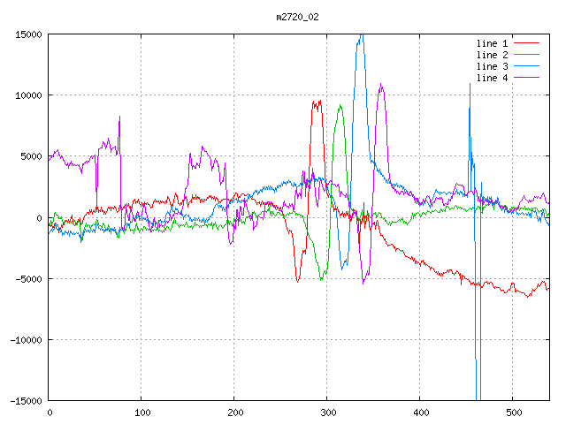This screenshot has height=424, width=566.
Task: Click the purple line 4 legend sample
Action: 526,78
